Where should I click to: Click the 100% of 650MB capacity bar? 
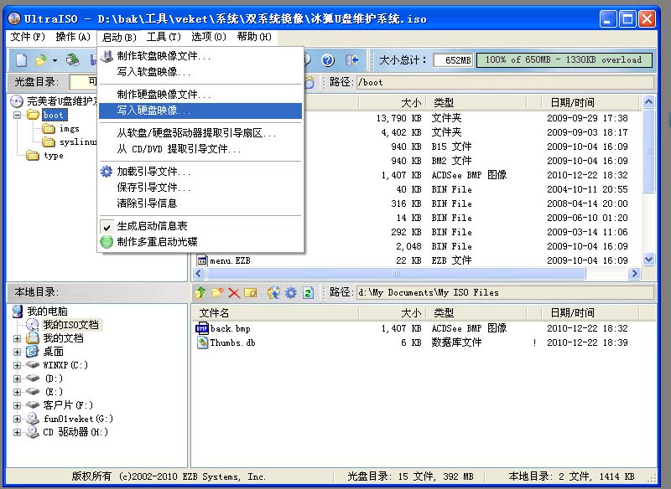[564, 60]
